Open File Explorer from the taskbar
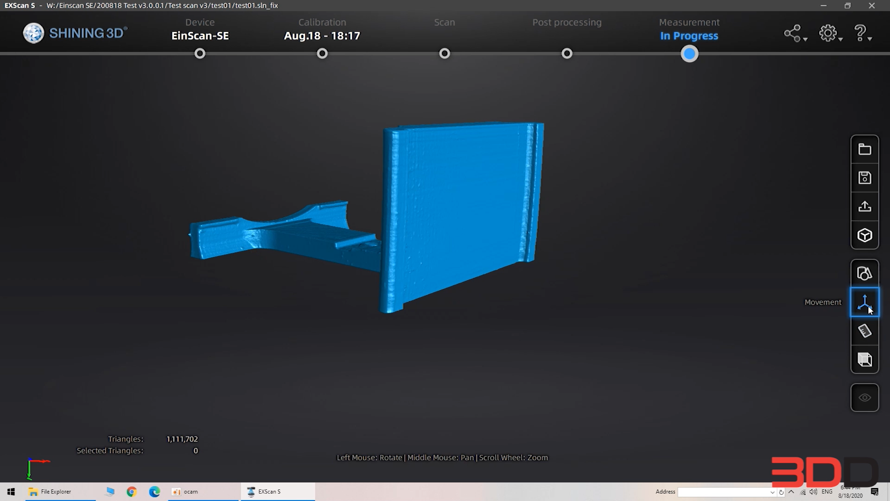 [50, 492]
